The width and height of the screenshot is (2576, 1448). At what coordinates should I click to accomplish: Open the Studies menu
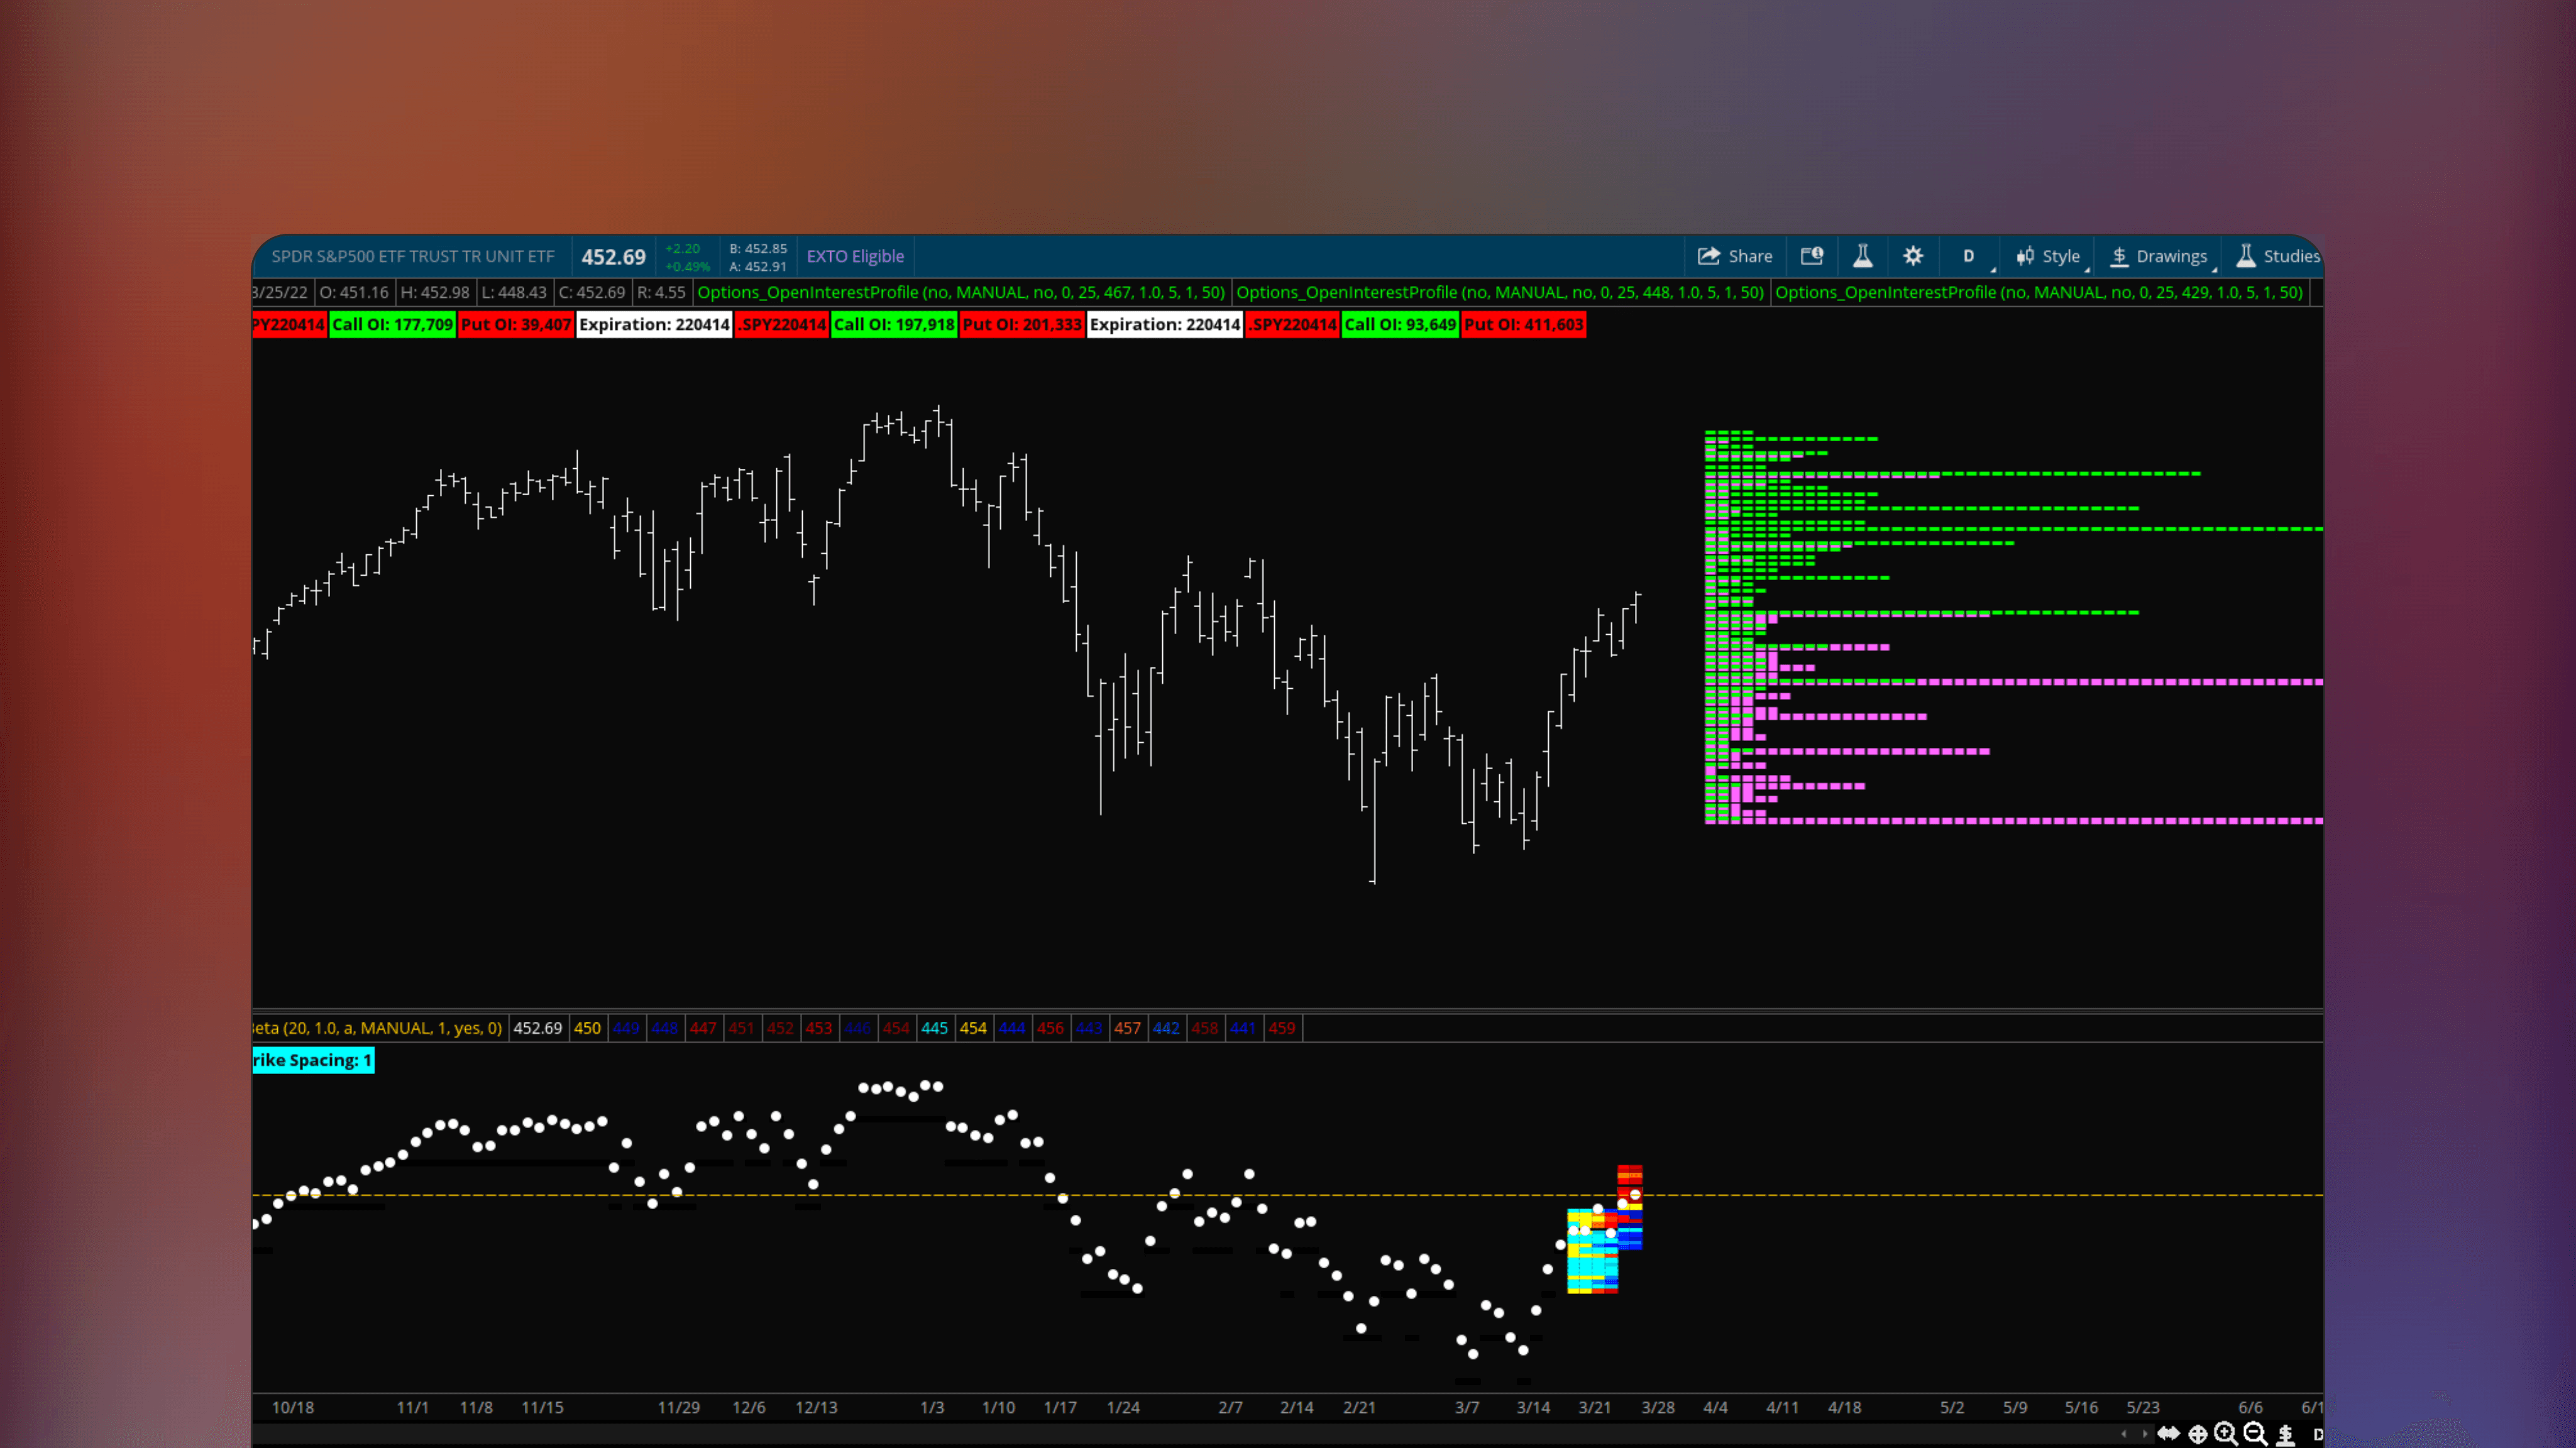(2277, 256)
